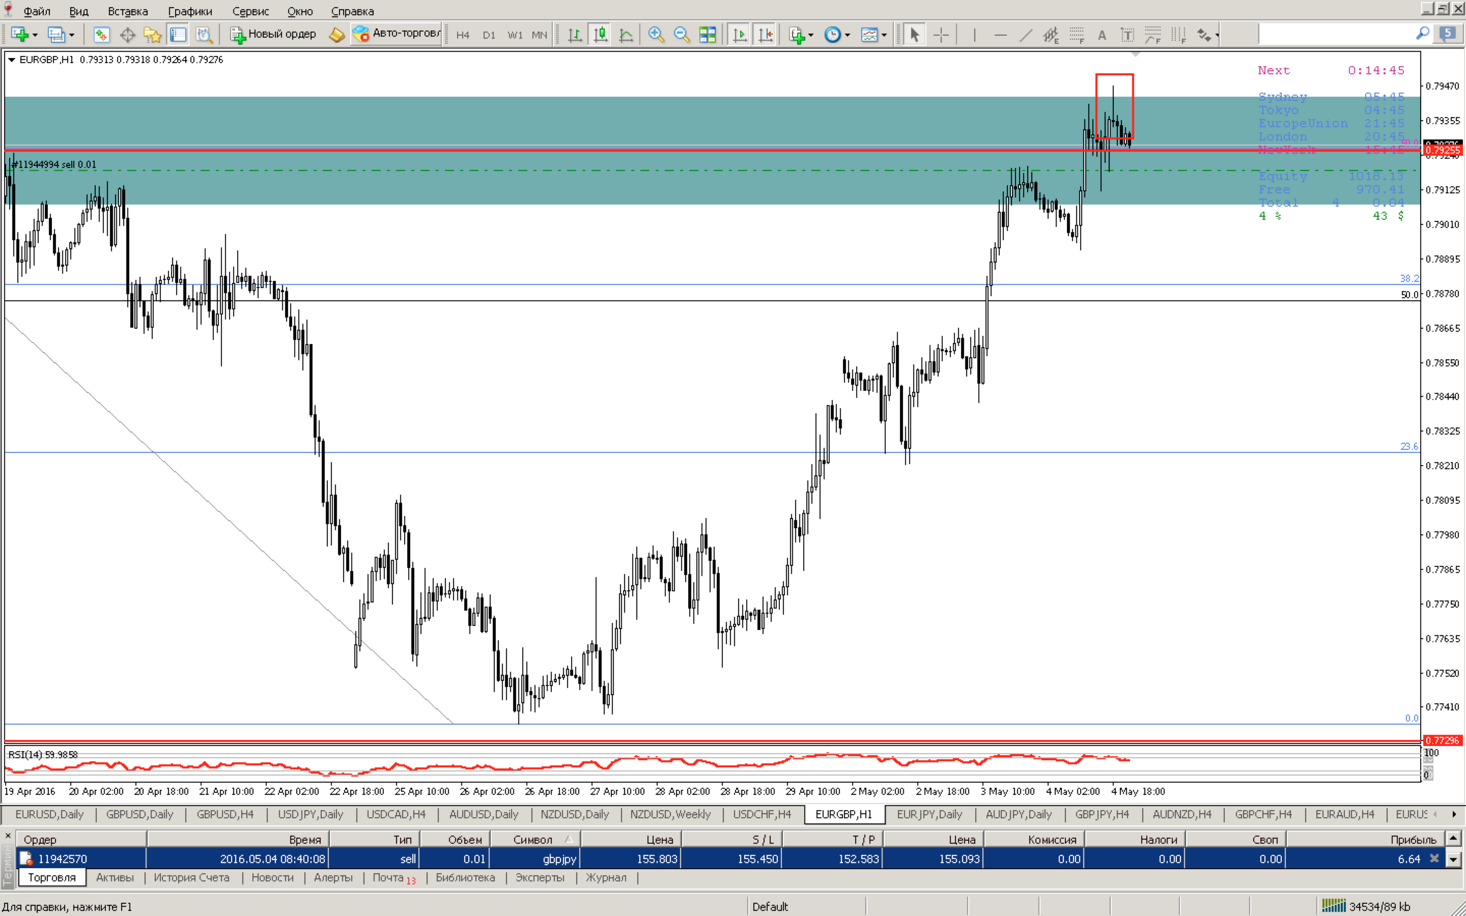Show more chart tabs with the right arrow
This screenshot has height=916, width=1466.
pos(1454,814)
